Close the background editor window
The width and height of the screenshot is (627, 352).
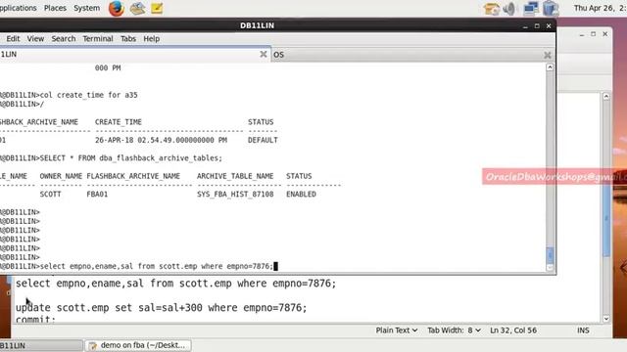pyautogui.click(x=605, y=34)
